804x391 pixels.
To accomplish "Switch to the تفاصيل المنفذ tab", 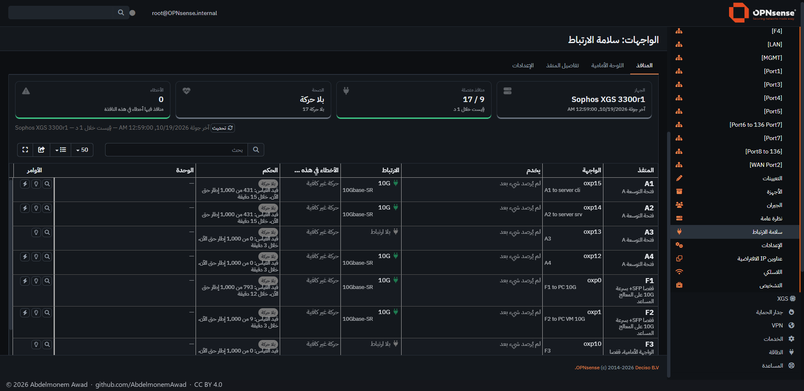I will point(562,66).
